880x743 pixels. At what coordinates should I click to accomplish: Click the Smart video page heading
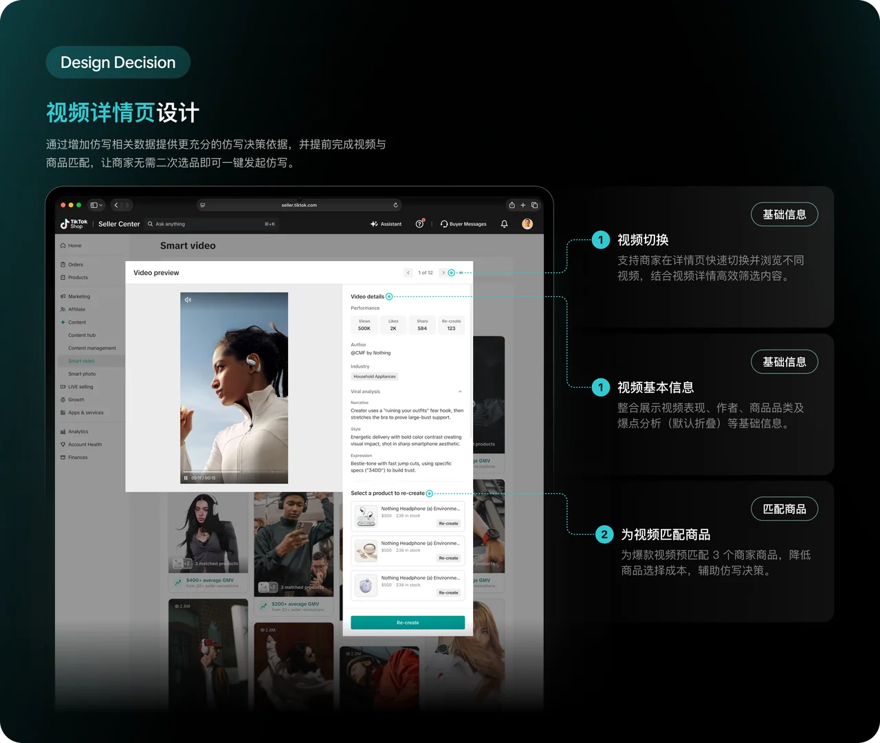point(188,246)
